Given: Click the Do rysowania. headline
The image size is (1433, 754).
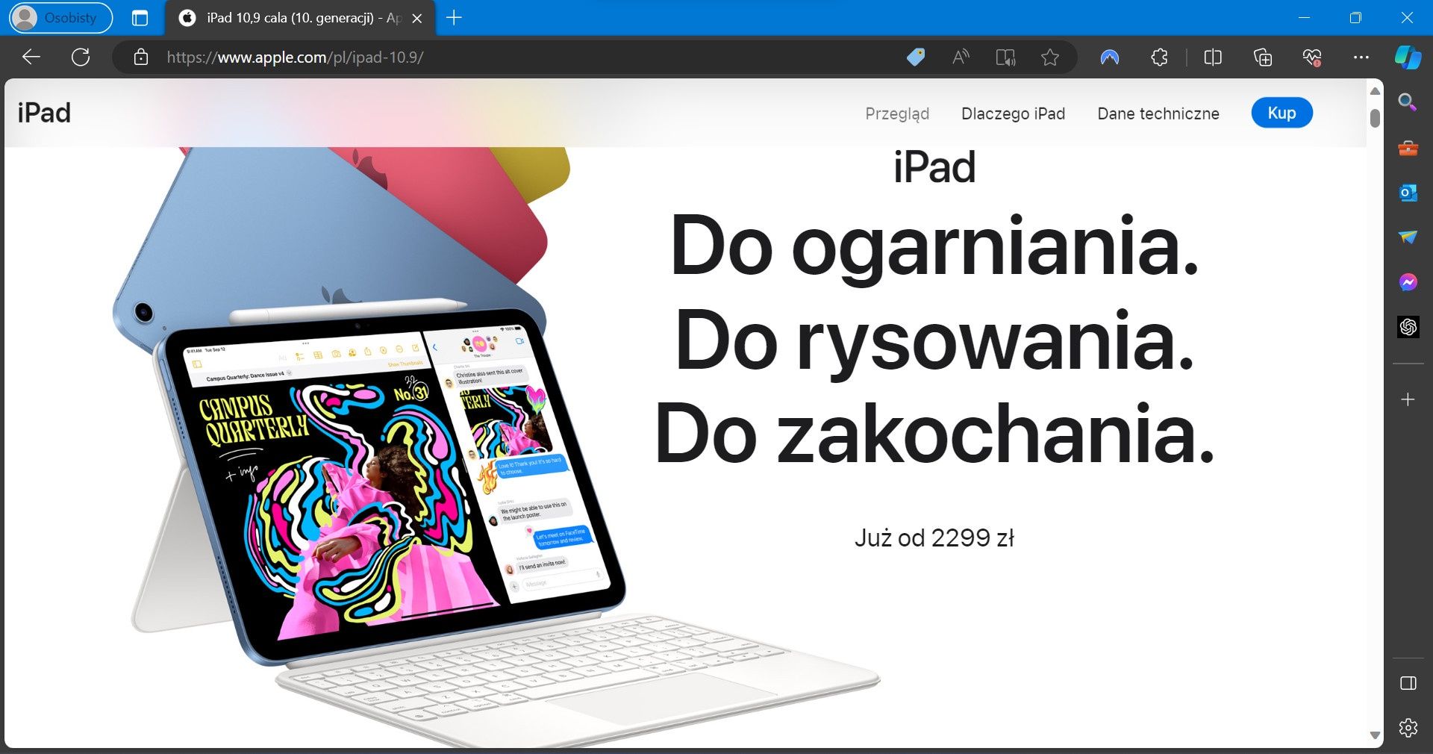Looking at the screenshot, I should click(x=934, y=340).
